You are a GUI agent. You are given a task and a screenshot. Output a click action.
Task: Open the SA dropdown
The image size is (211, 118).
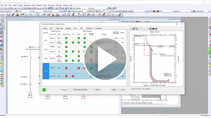click(x=191, y=11)
